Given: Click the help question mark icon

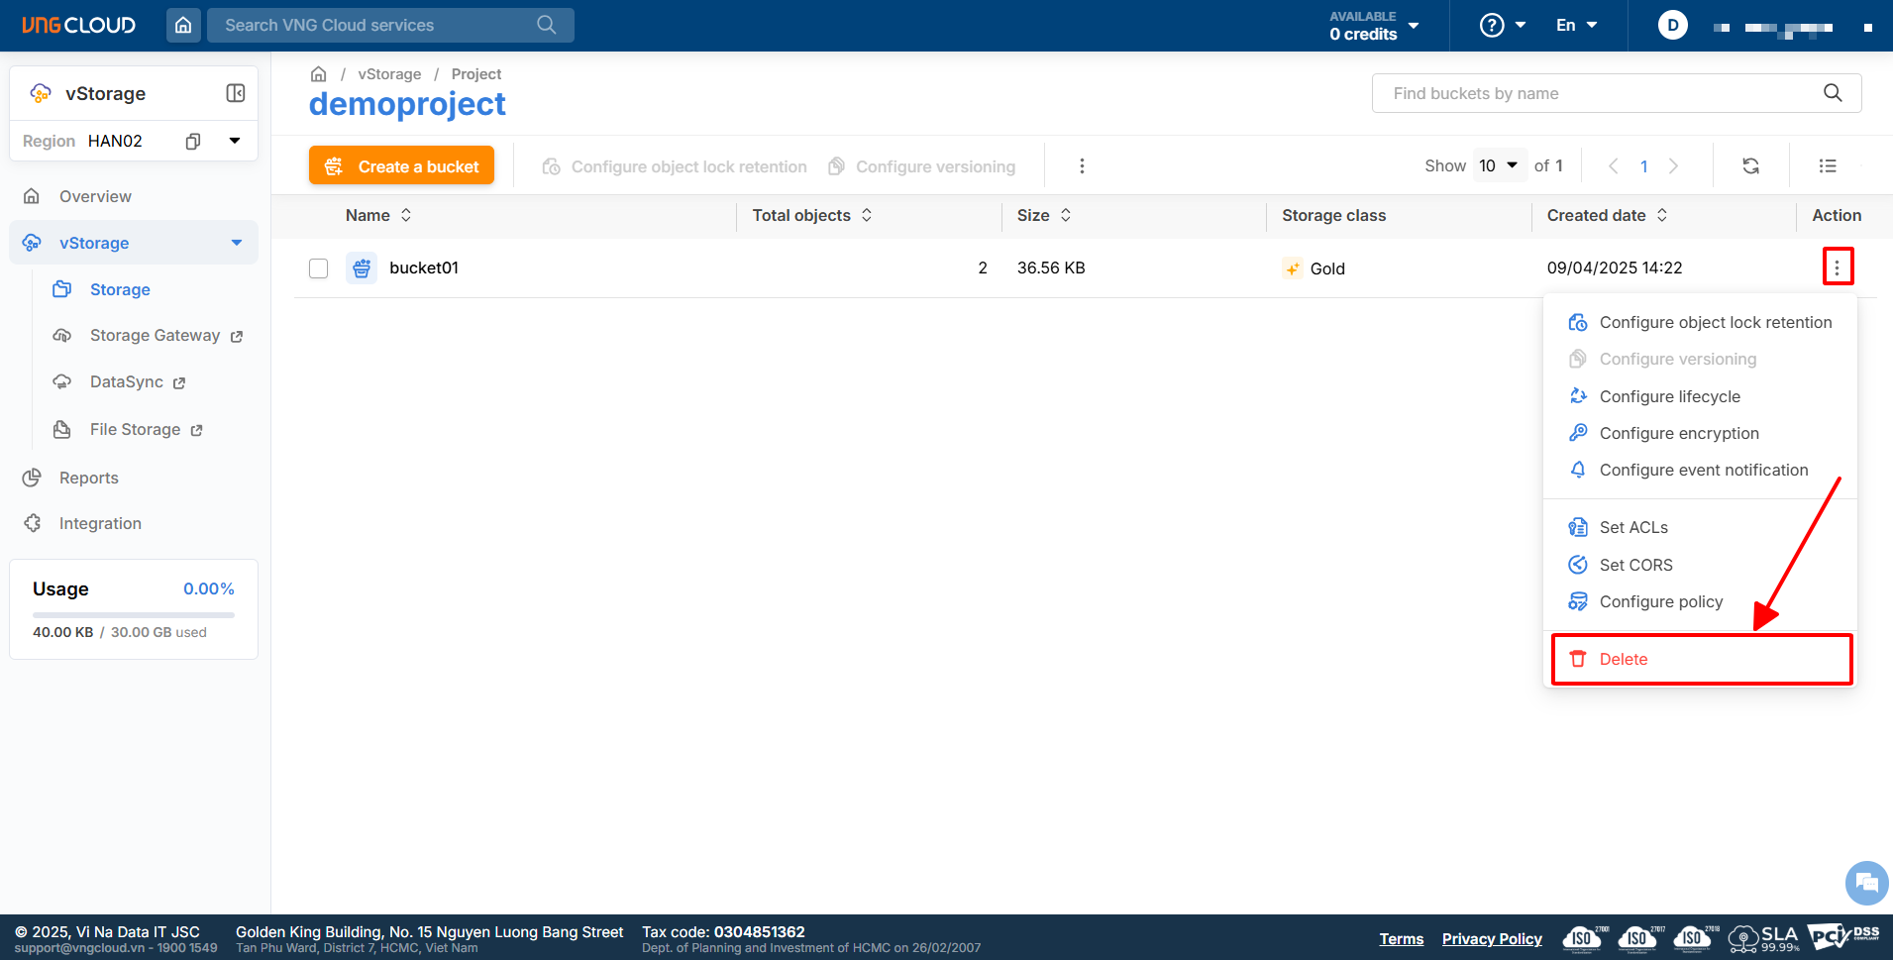Looking at the screenshot, I should pos(1492,26).
